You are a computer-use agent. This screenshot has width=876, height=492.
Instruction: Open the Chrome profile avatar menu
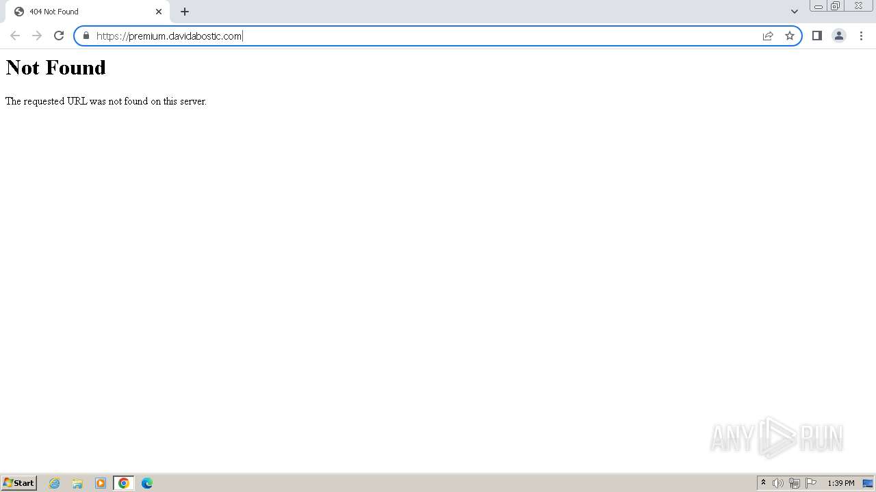[838, 36]
